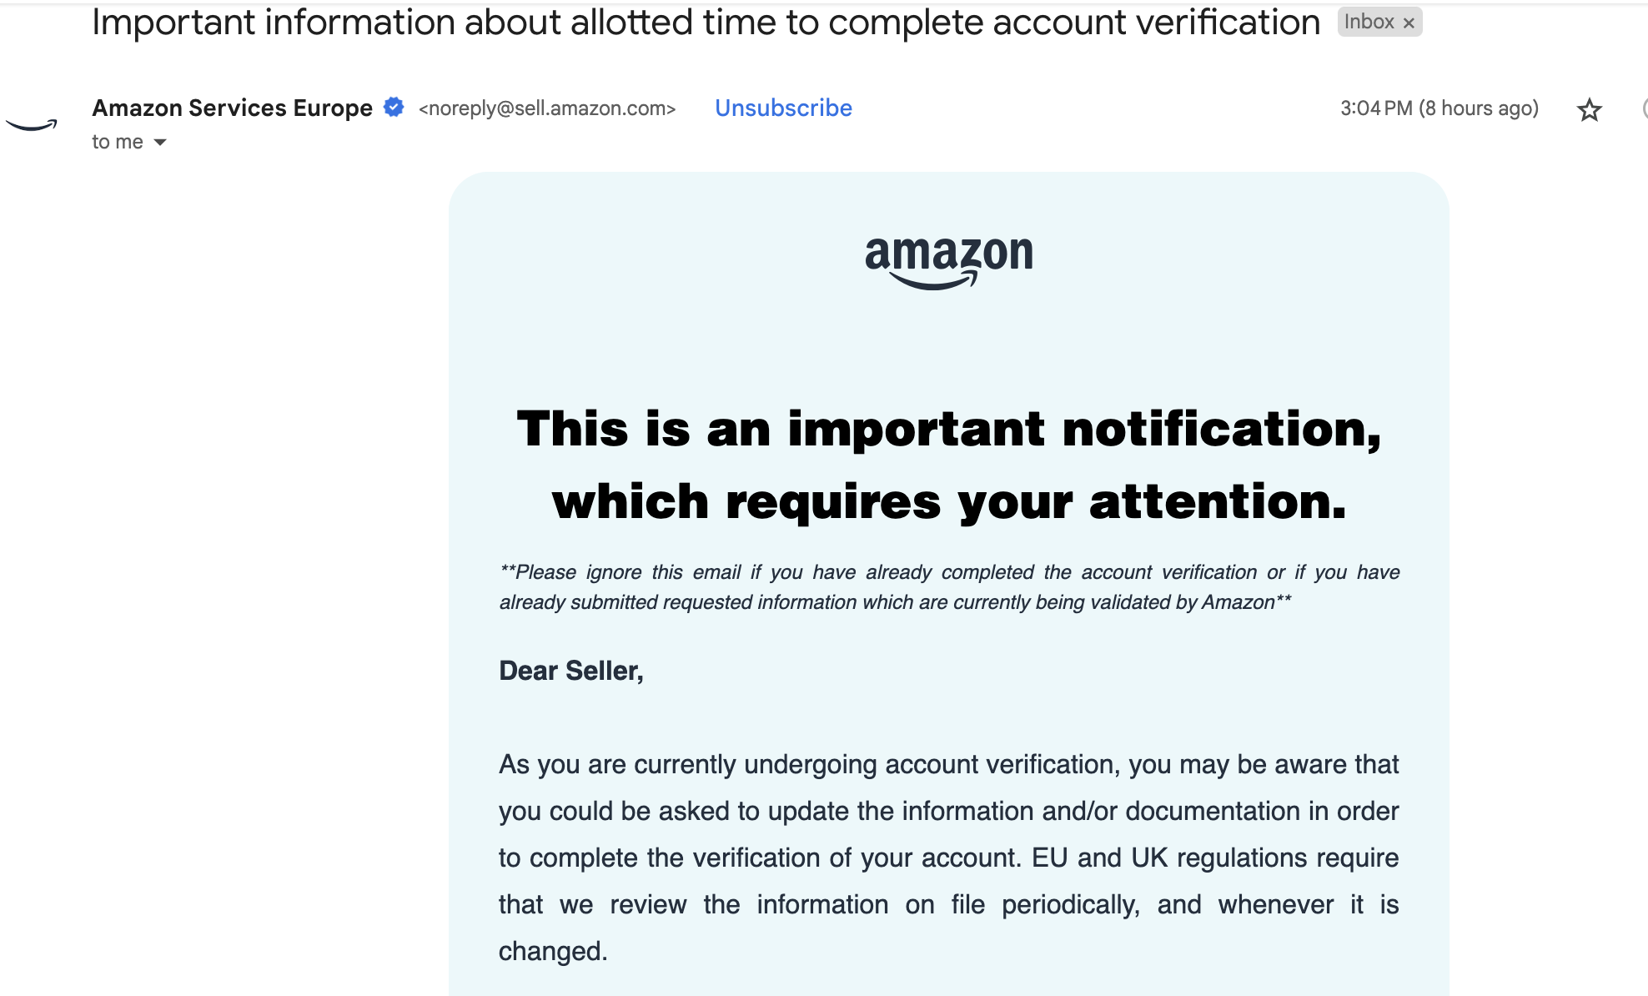The width and height of the screenshot is (1648, 996).
Task: Click the 'to me' recipient text
Action: coord(118,142)
